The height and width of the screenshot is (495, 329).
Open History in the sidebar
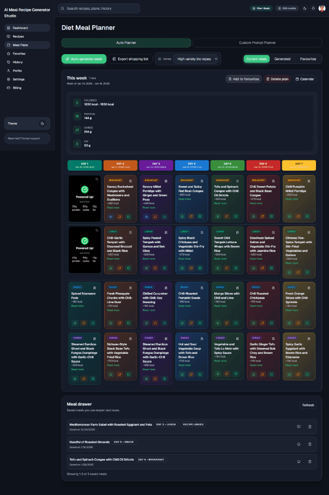tap(27, 62)
